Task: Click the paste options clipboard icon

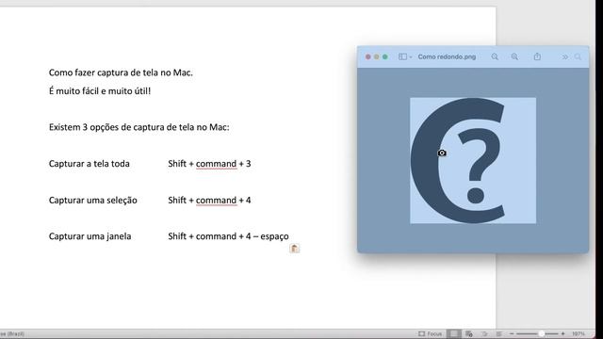Action: pyautogui.click(x=294, y=249)
